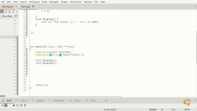The image size is (197, 111).
Task: Click the 'return 0;' line
Action: (x=42, y=85)
